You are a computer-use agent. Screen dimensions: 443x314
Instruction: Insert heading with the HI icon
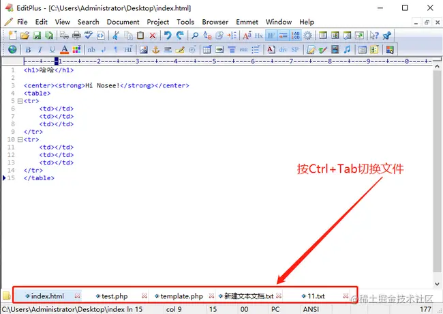[128, 50]
